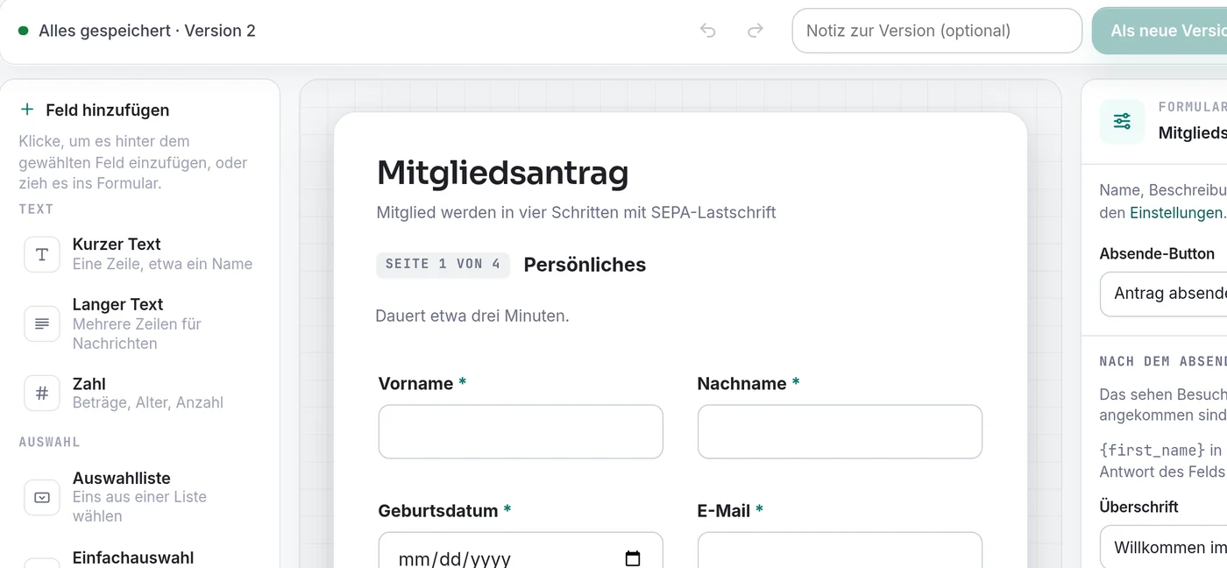The height and width of the screenshot is (568, 1227).
Task: Click the form settings sliders icon
Action: click(x=1122, y=121)
